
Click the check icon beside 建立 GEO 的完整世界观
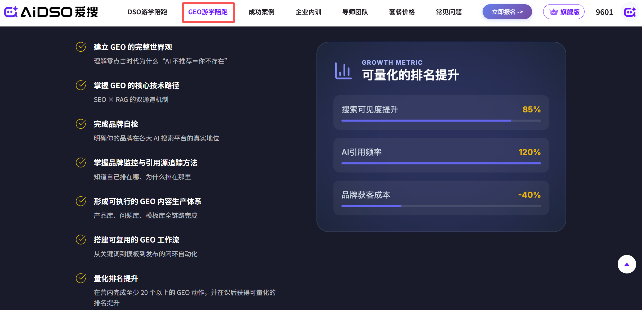pos(81,47)
